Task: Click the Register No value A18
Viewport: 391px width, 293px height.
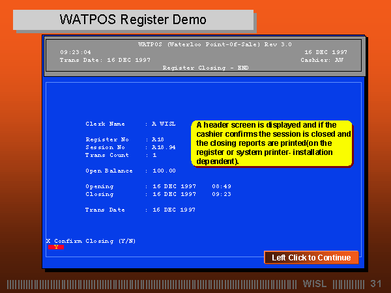Action: 158,139
